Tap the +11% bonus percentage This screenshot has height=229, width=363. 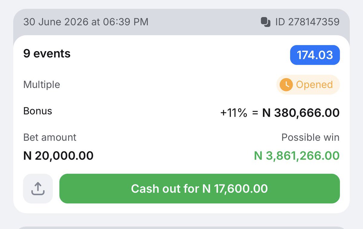coord(234,113)
